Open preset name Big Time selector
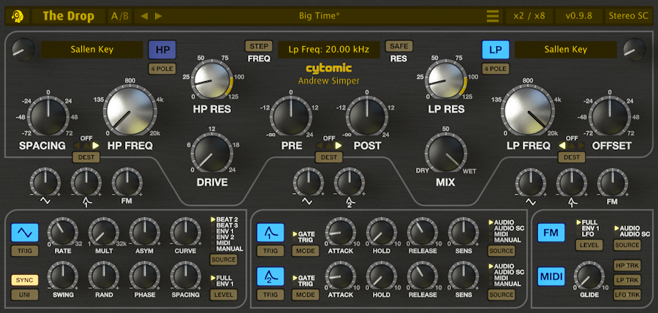Viewport: 658px width, 313px height. tap(319, 16)
